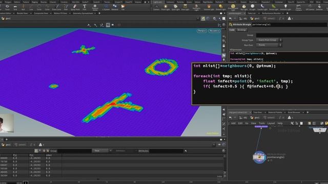This screenshot has height=184, width=328.
Task: Open the Tree View tab
Action: point(257,112)
